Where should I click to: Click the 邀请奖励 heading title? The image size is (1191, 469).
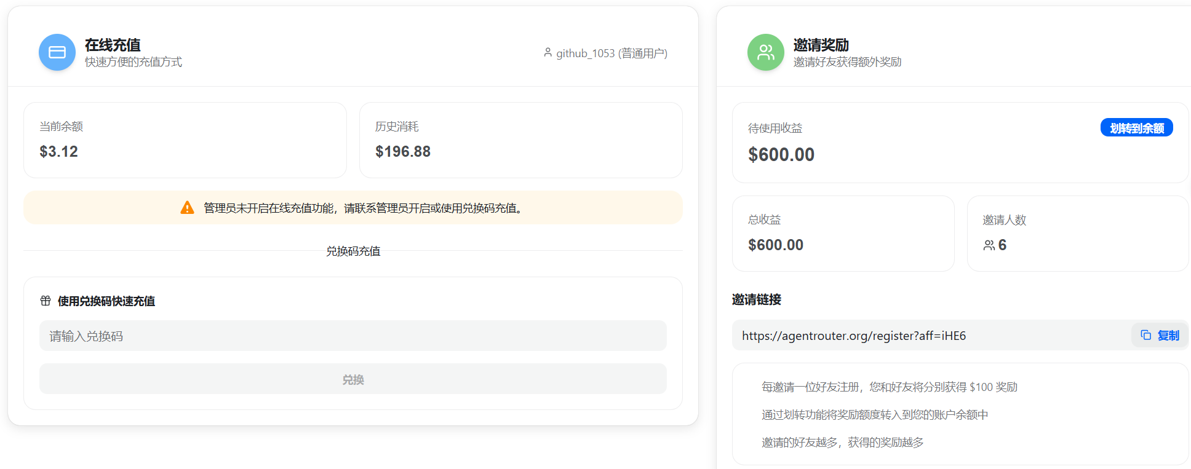pyautogui.click(x=821, y=45)
